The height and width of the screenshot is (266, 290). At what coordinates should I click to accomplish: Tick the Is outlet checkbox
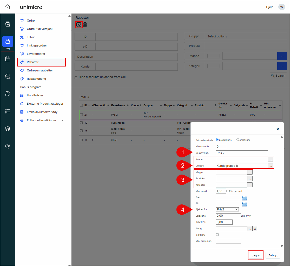point(217,235)
